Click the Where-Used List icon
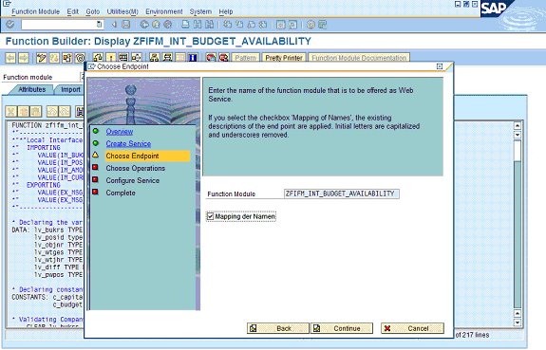Viewport: 546px width, 350px height. tap(137, 58)
